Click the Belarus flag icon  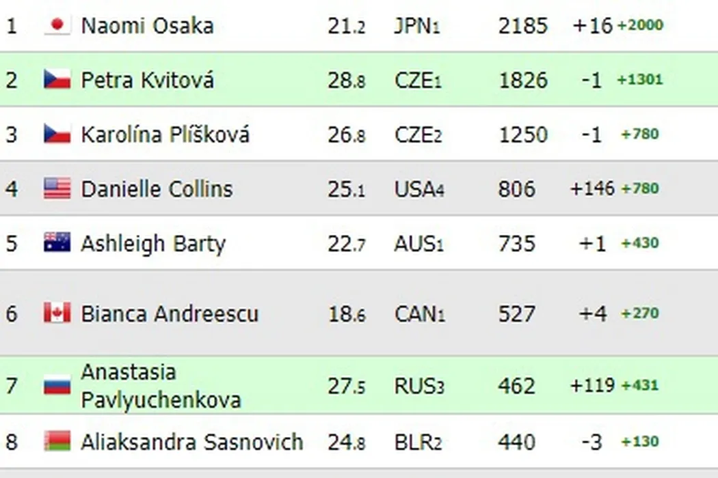tap(57, 442)
